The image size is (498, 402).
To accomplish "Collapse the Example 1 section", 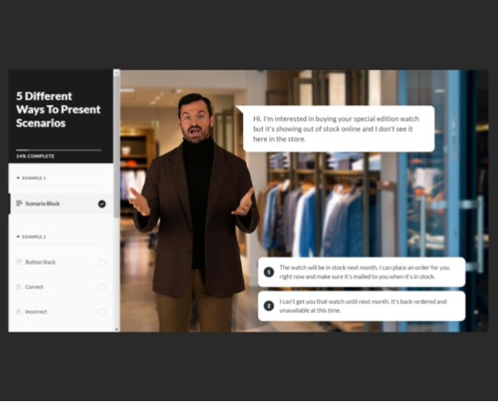I will [x=31, y=178].
